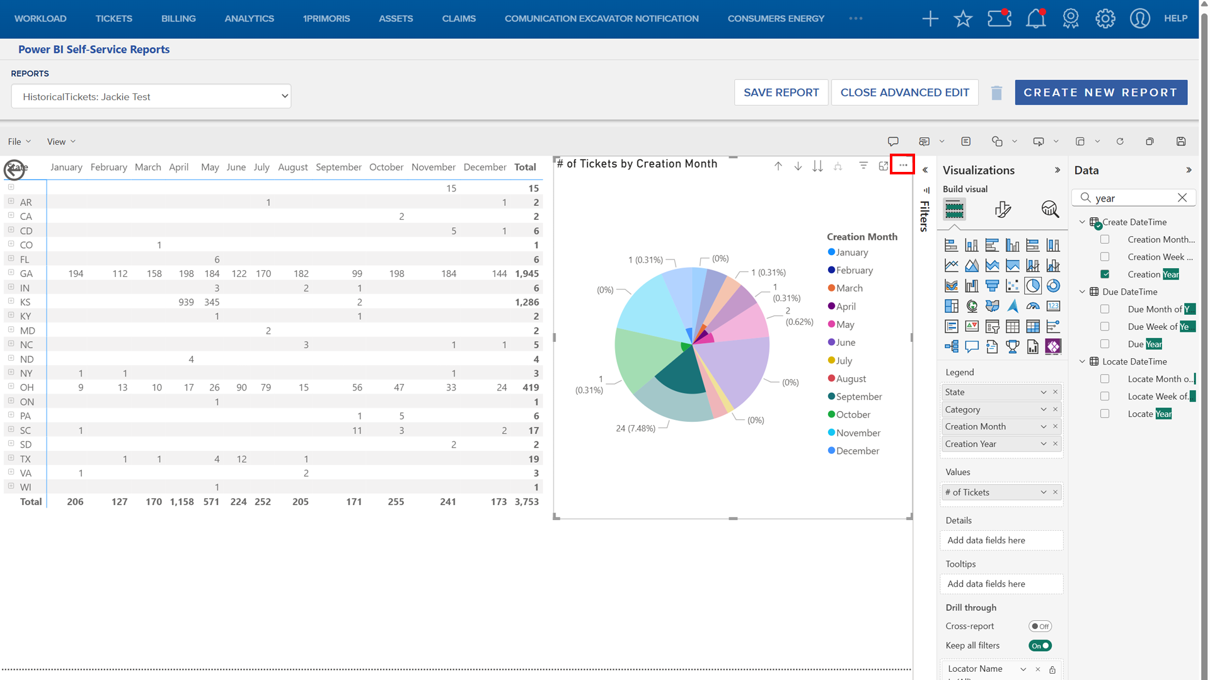The image size is (1210, 680).
Task: Delete report using trash icon
Action: pyautogui.click(x=996, y=93)
